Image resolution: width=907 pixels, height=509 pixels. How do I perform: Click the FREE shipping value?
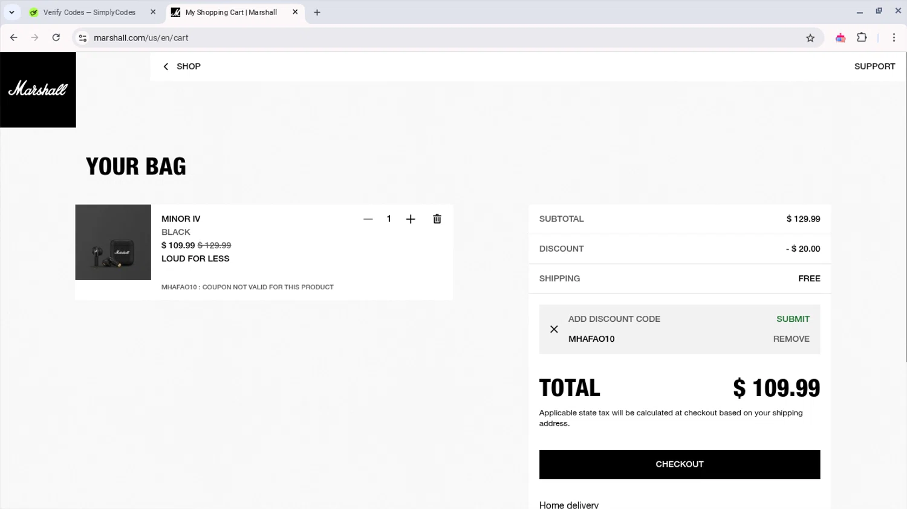coord(809,278)
